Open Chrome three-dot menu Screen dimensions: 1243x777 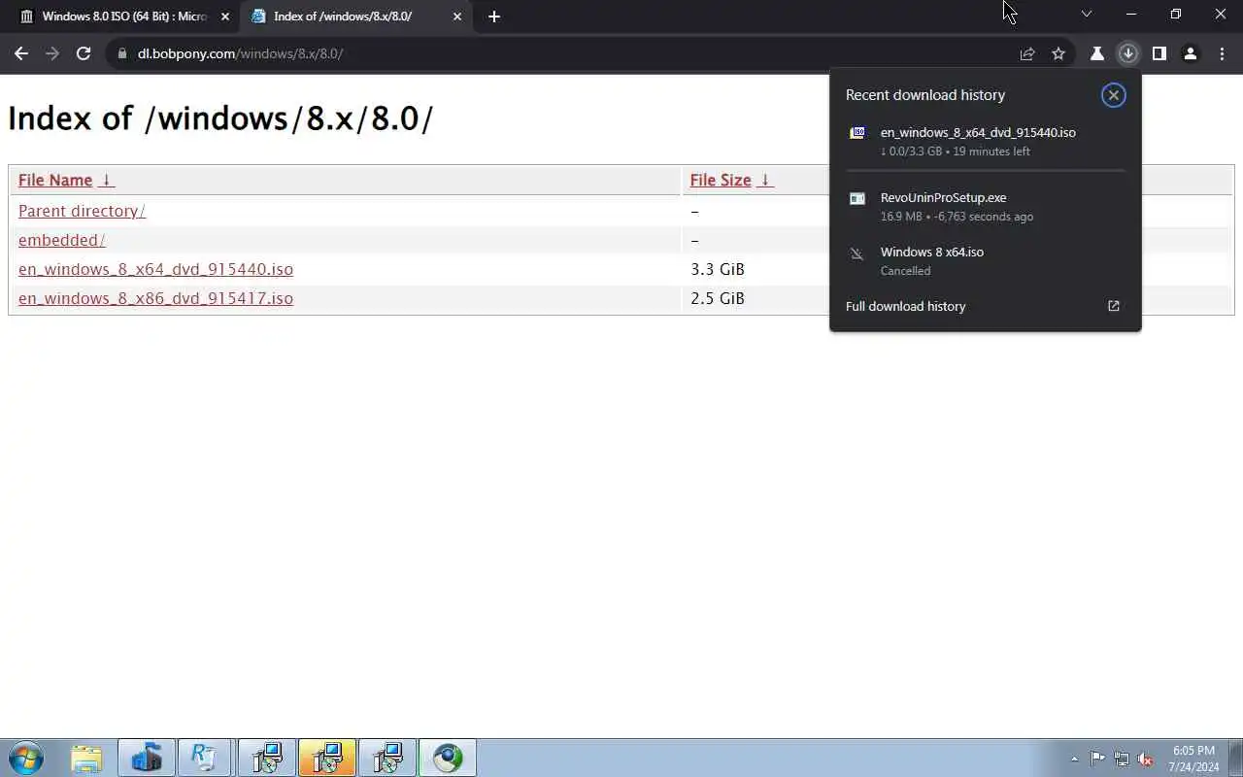(x=1222, y=53)
